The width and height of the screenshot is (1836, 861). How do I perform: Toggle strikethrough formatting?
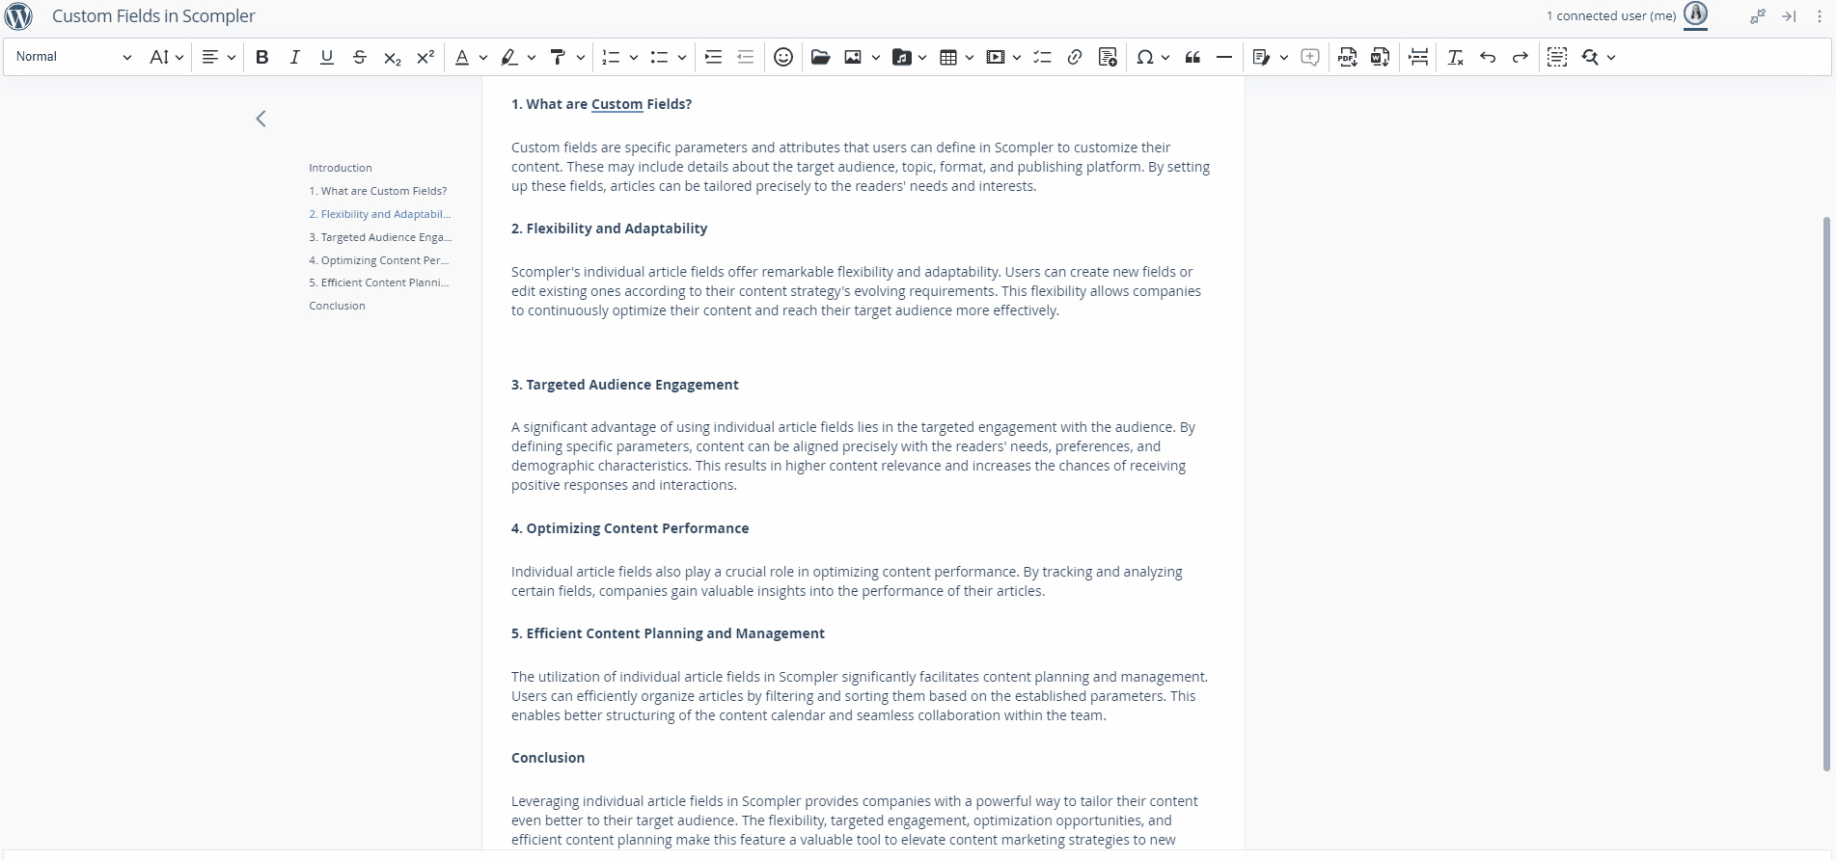click(359, 57)
